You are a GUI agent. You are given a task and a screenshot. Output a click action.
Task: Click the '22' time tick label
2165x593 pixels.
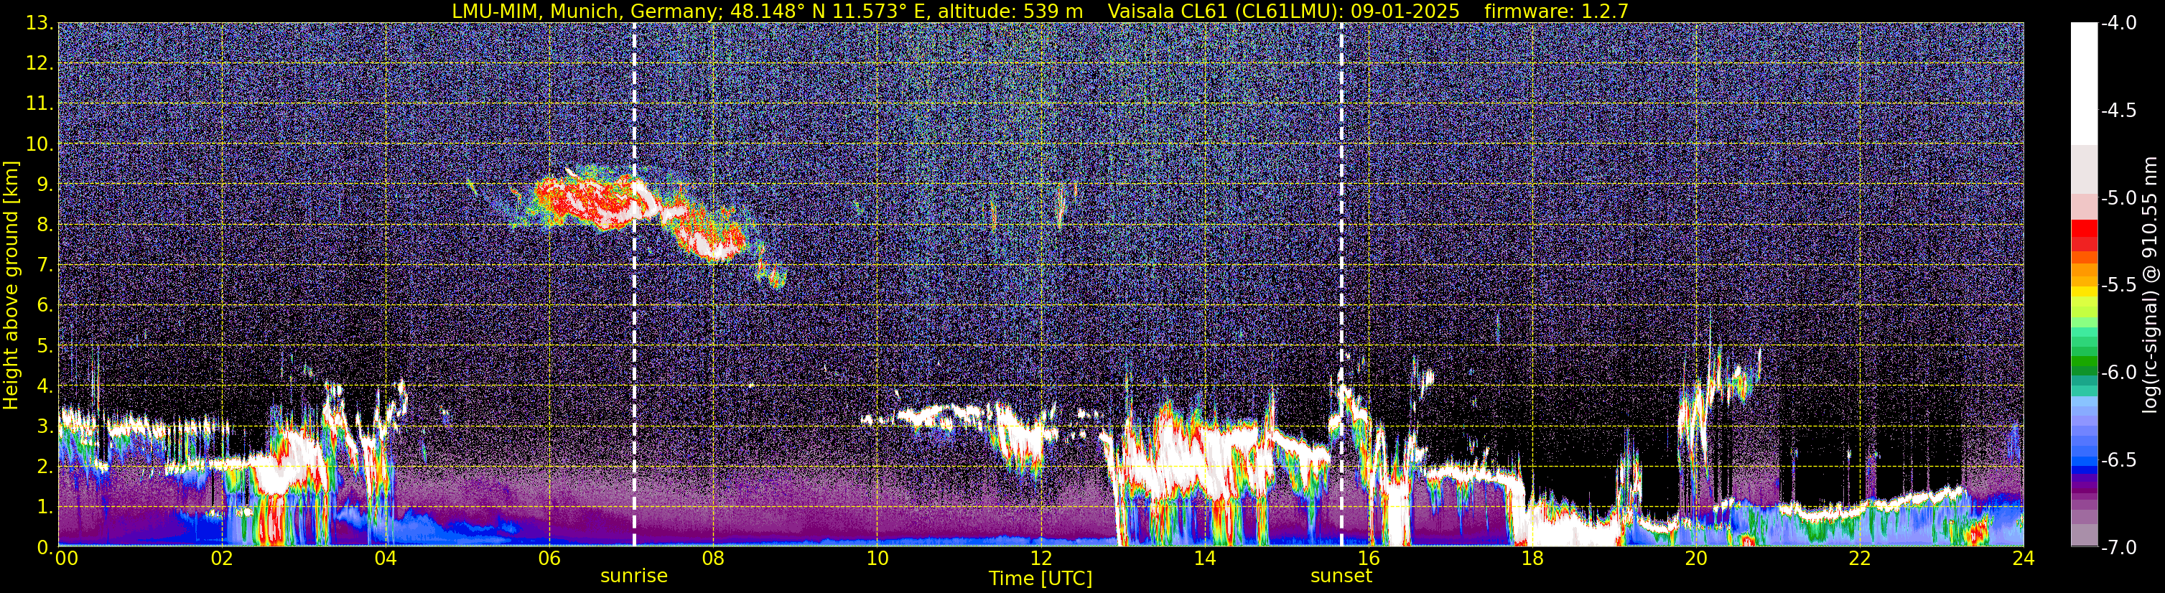click(1861, 559)
